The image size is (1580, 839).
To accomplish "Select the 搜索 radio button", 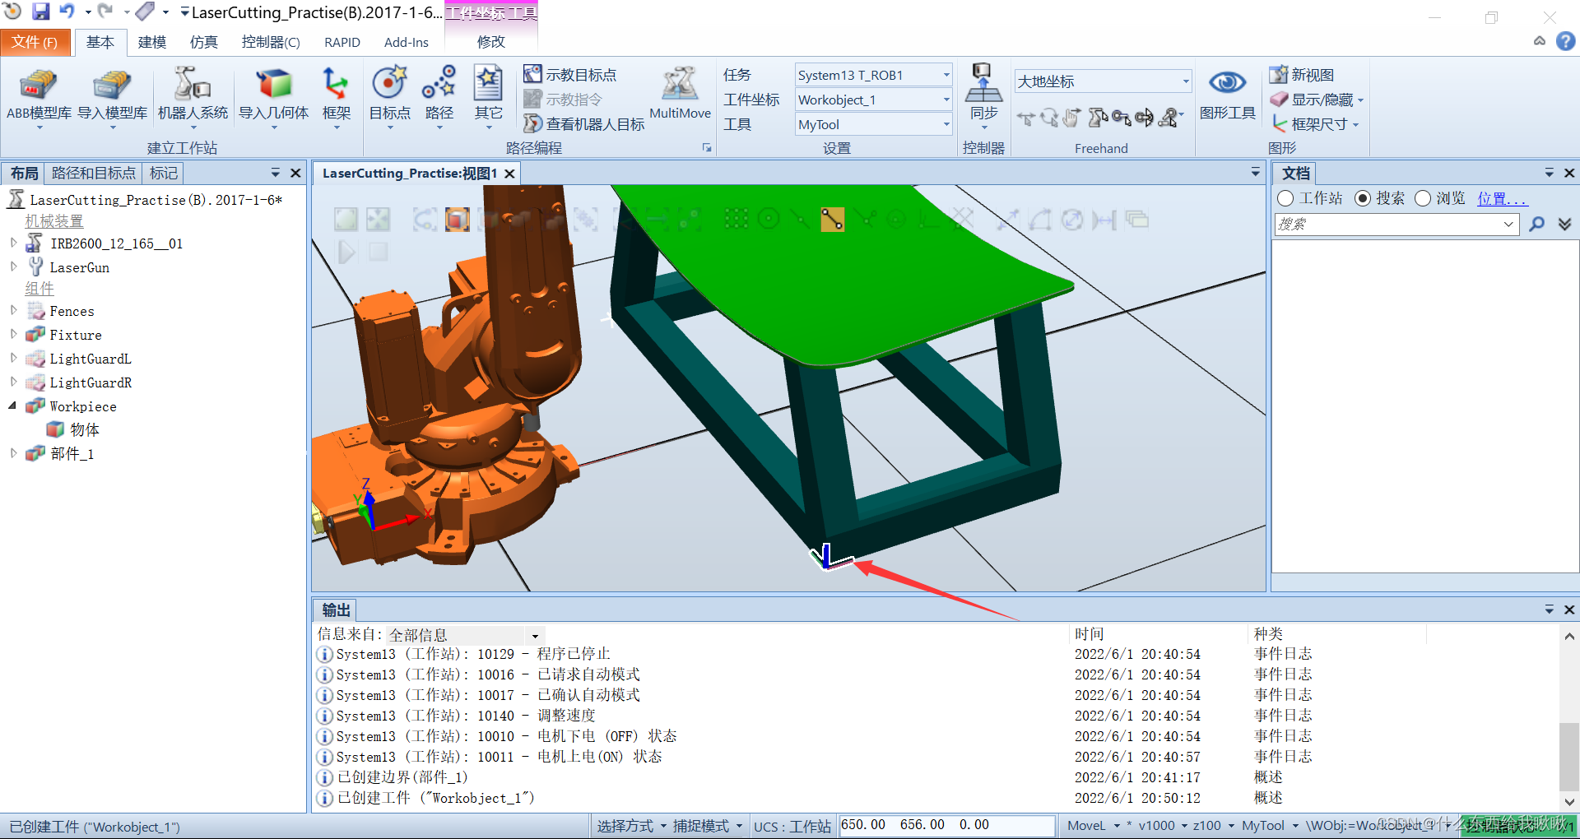I will 1363,198.
